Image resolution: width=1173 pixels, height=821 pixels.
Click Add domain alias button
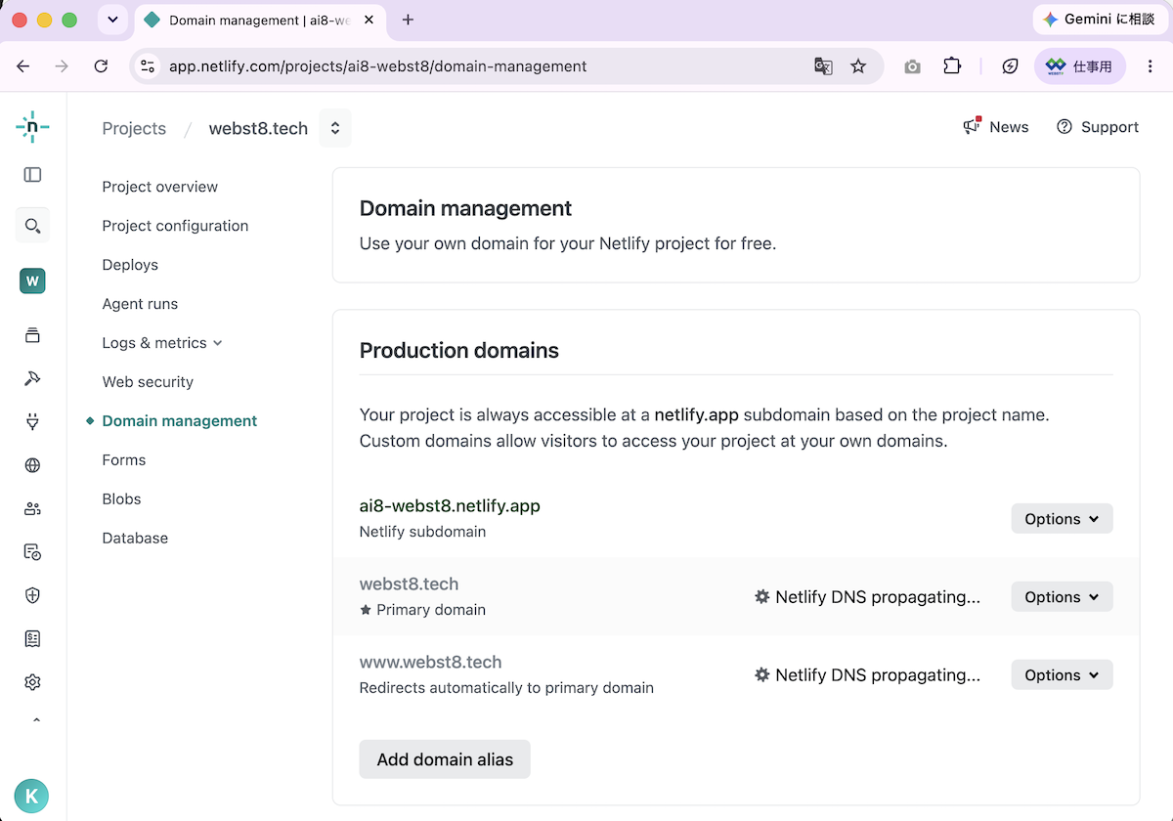pyautogui.click(x=445, y=759)
